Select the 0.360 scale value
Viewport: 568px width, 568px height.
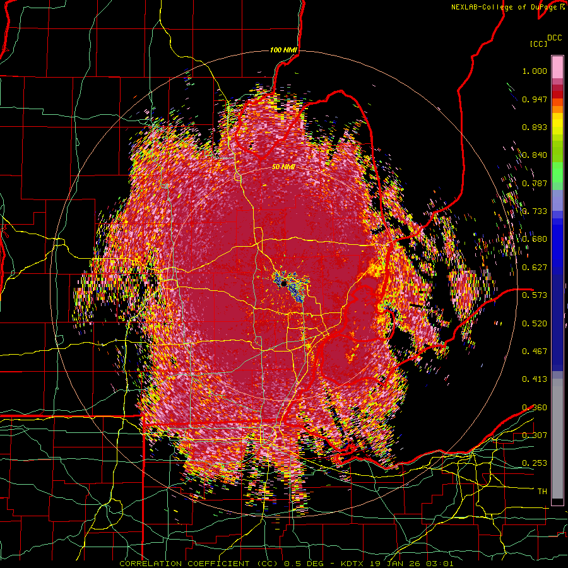[535, 408]
